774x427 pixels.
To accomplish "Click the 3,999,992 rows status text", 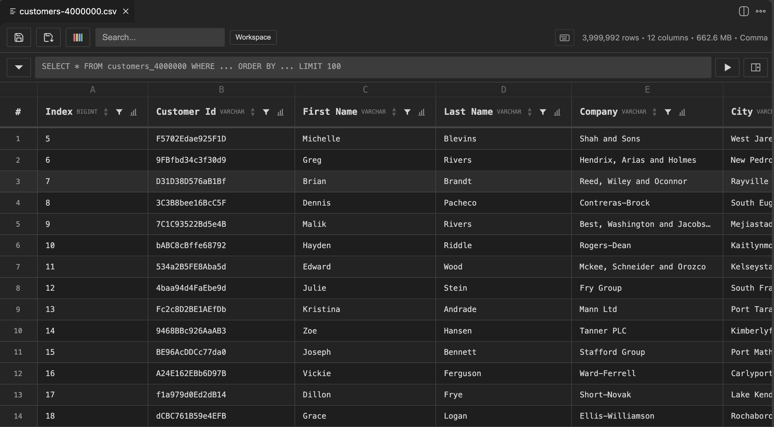I will (x=610, y=37).
